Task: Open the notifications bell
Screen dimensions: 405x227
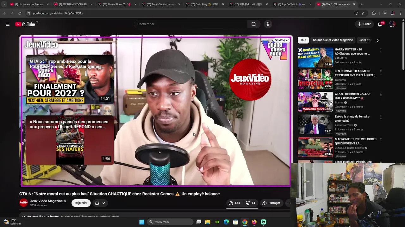Action: point(380,24)
